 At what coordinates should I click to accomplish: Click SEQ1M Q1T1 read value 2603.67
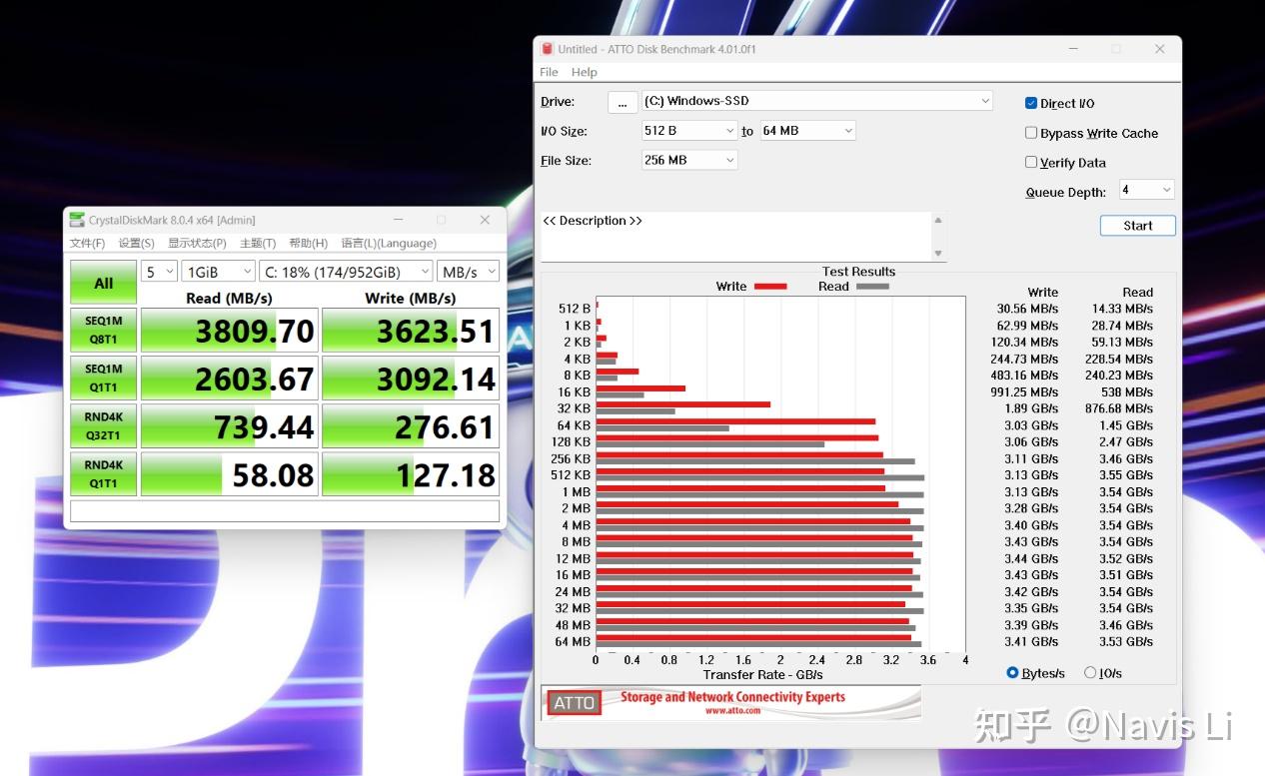(x=230, y=379)
